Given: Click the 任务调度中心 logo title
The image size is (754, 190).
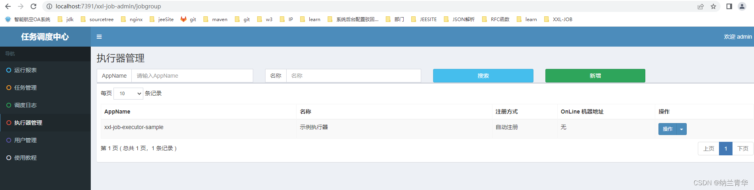Looking at the screenshot, I should coord(45,37).
